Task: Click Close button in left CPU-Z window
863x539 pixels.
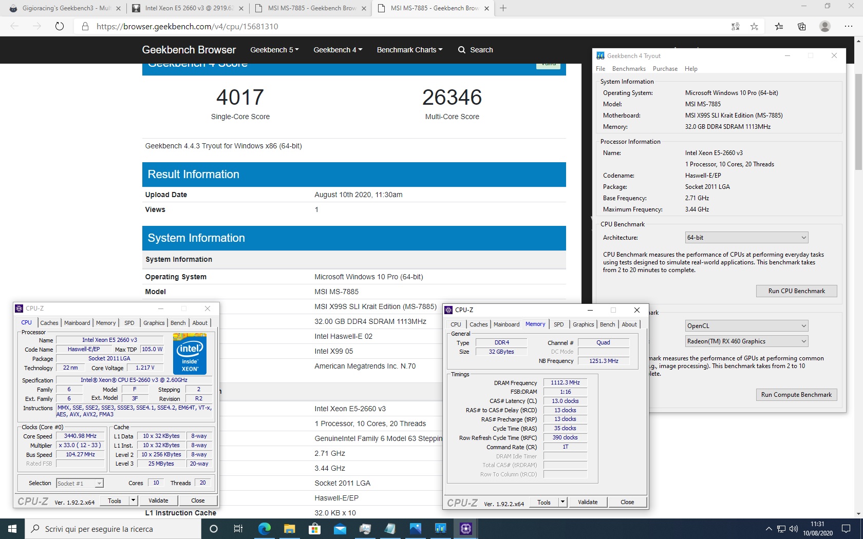Action: coord(198,500)
